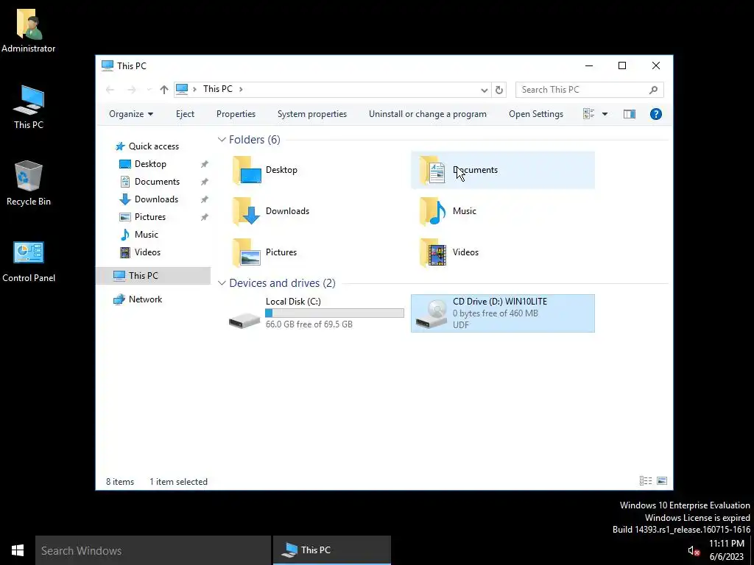Open Videos in Quick access list
754x565 pixels.
click(x=147, y=252)
